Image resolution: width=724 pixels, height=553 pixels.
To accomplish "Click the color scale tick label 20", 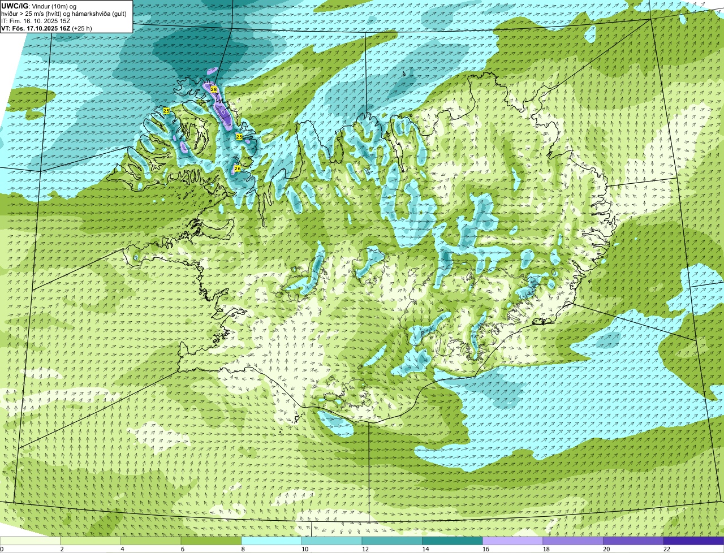I will pos(606,548).
